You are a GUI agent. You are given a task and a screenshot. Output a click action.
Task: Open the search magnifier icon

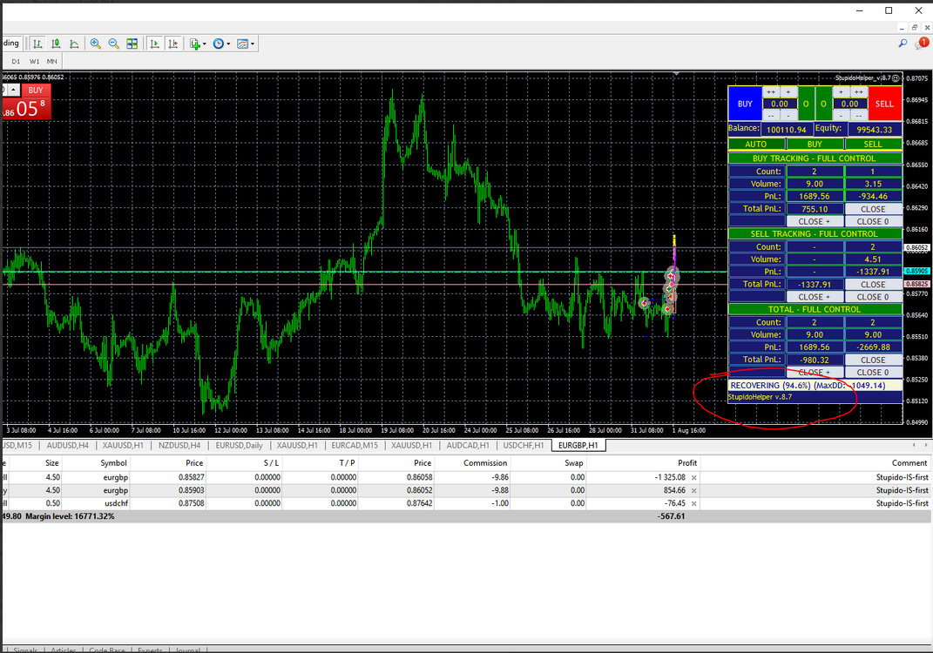903,43
